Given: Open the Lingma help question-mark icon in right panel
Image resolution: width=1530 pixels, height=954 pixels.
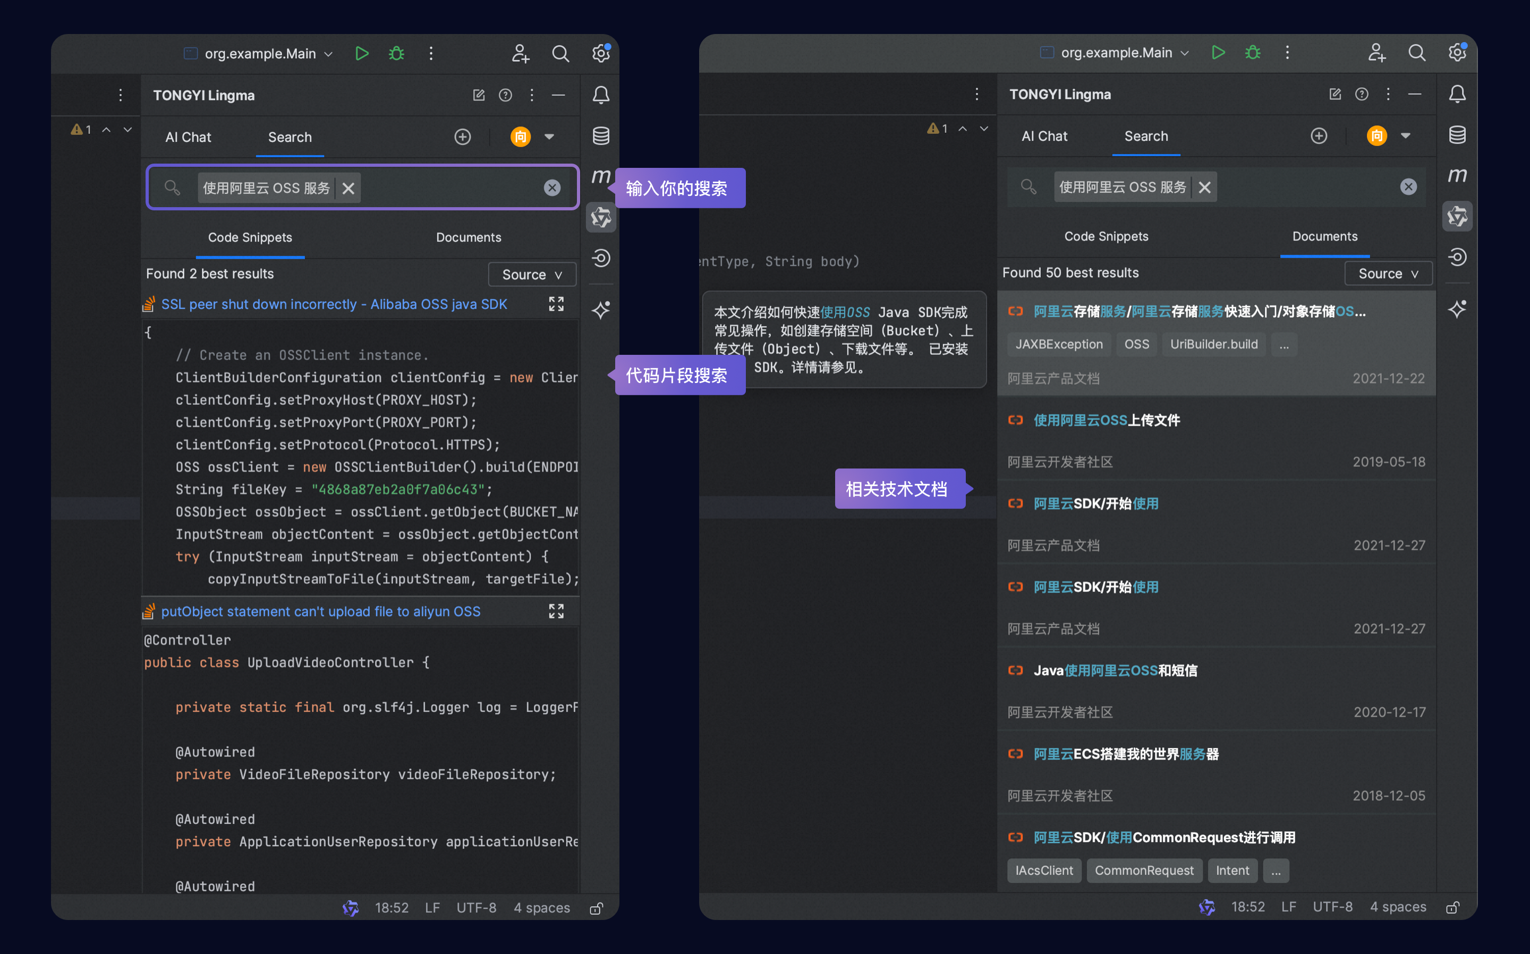Looking at the screenshot, I should coord(1362,95).
